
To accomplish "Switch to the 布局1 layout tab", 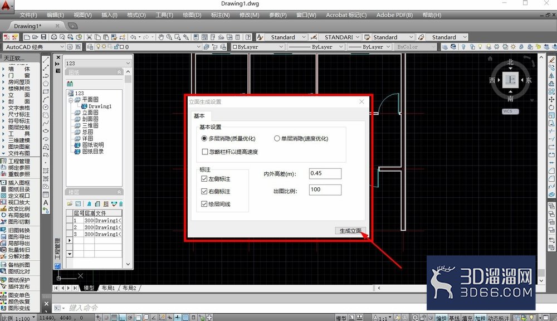I will click(109, 288).
